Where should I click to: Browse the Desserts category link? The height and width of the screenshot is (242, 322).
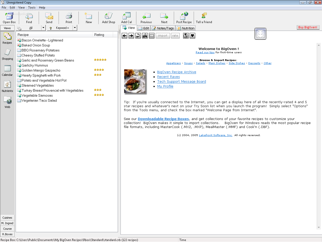254,63
